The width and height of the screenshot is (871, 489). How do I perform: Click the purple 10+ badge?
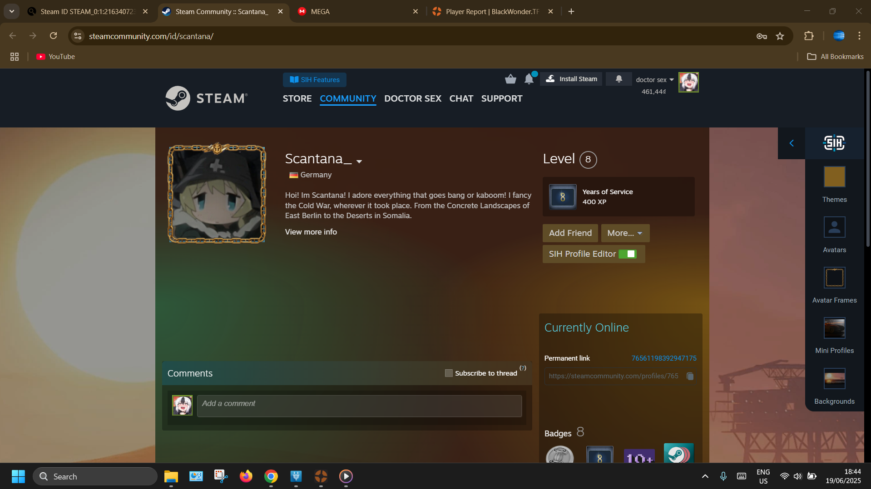639,456
